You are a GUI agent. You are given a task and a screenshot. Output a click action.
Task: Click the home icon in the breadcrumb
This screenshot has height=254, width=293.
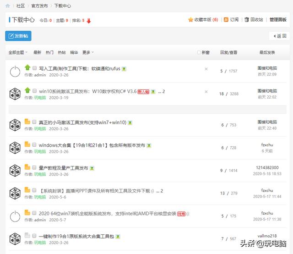(8, 6)
